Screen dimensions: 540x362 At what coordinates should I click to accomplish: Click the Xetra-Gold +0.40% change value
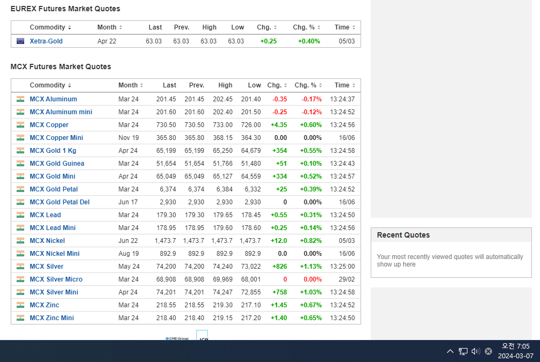click(x=309, y=41)
